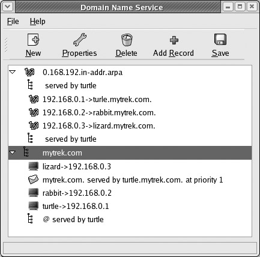
Task: Select the '@ served by turtle' record
Action: (73, 219)
